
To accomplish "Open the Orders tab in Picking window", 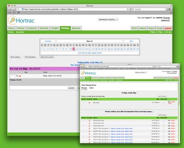I will pyautogui.click(x=21, y=28).
